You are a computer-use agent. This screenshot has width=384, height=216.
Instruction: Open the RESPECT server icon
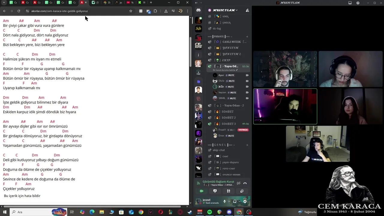[x=198, y=46]
